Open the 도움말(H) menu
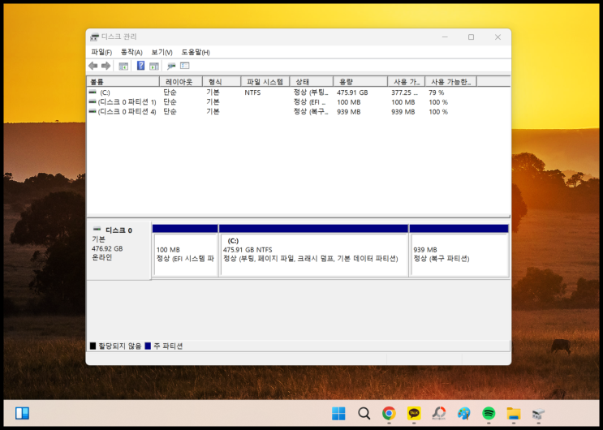This screenshot has height=430, width=603. coord(196,52)
